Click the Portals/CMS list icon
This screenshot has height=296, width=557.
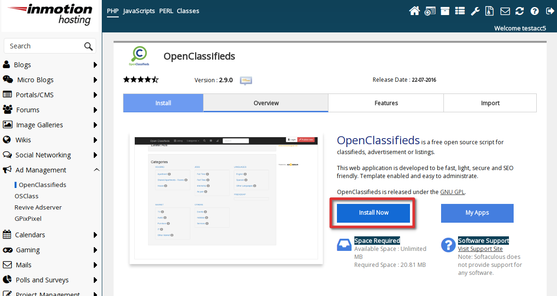coord(7,94)
